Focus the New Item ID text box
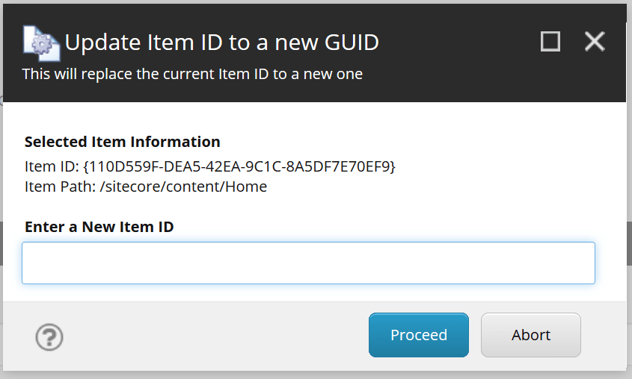632x379 pixels. tap(308, 263)
